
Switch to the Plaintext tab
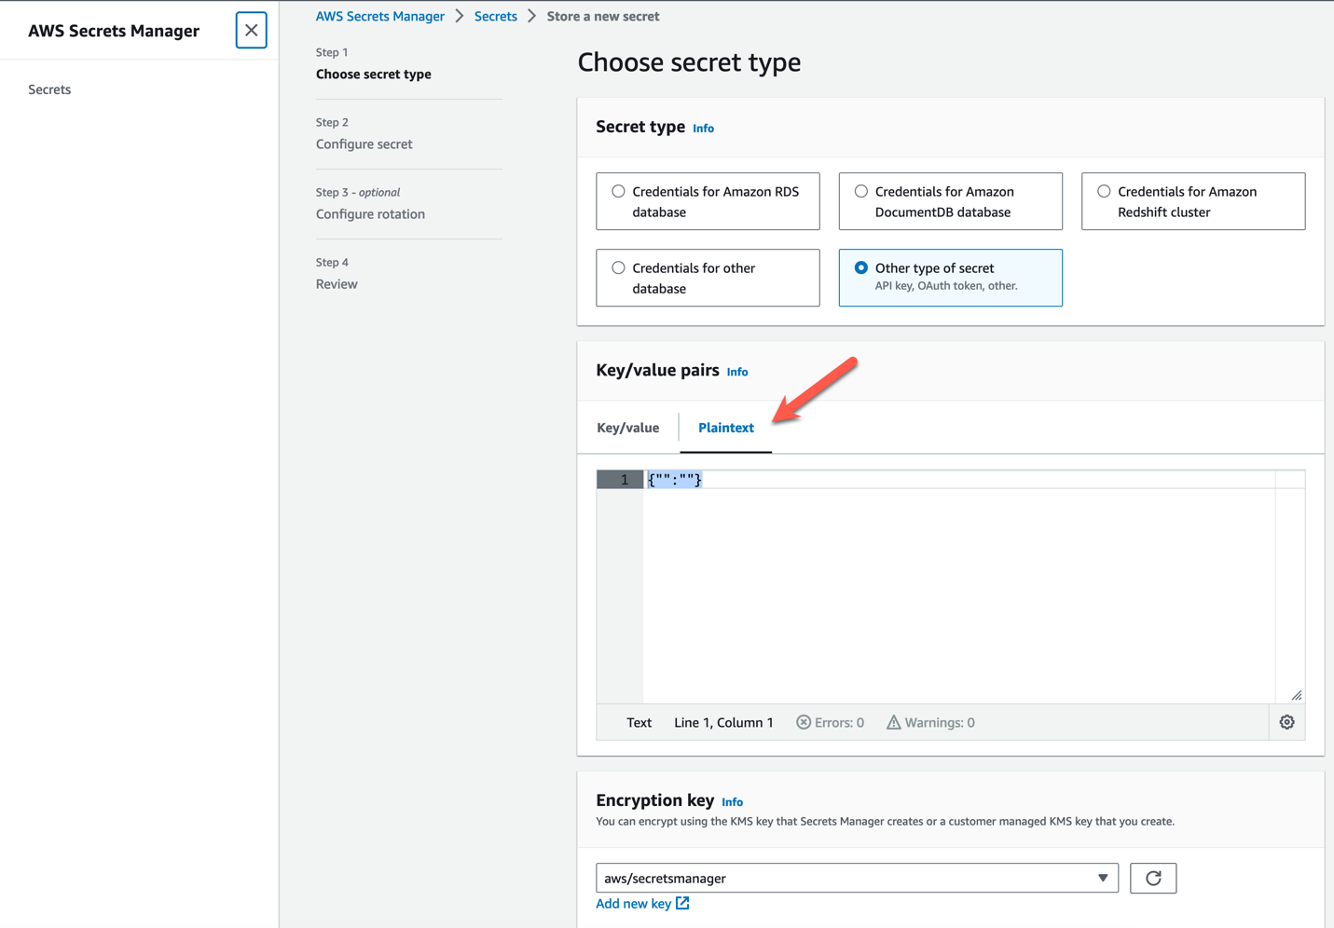(x=725, y=428)
